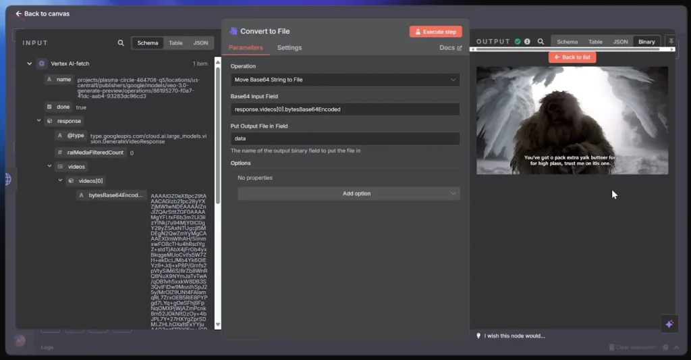Open the AI assistant sparkle button
This screenshot has width=691, height=360.
(669, 324)
